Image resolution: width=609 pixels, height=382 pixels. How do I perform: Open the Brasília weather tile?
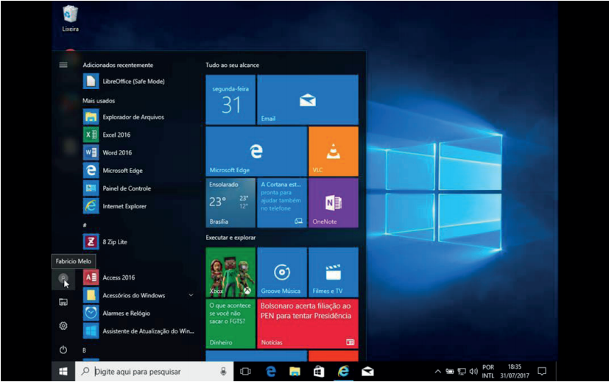click(230, 202)
